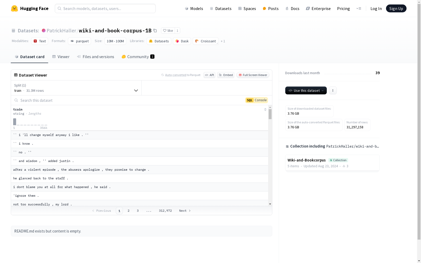Viewport: 421px width, 263px height.
Task: Click the magnifier icon in dataset search
Action: 16,100
